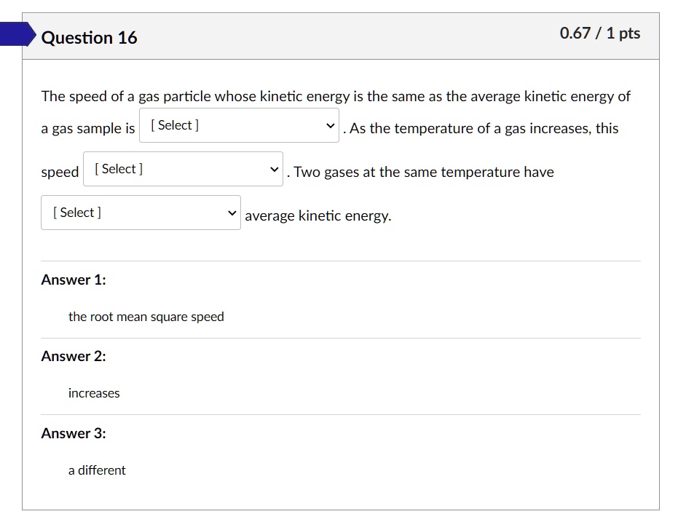This screenshot has width=686, height=530.
Task: Click the divider line above Answer 1
Action: [340, 261]
